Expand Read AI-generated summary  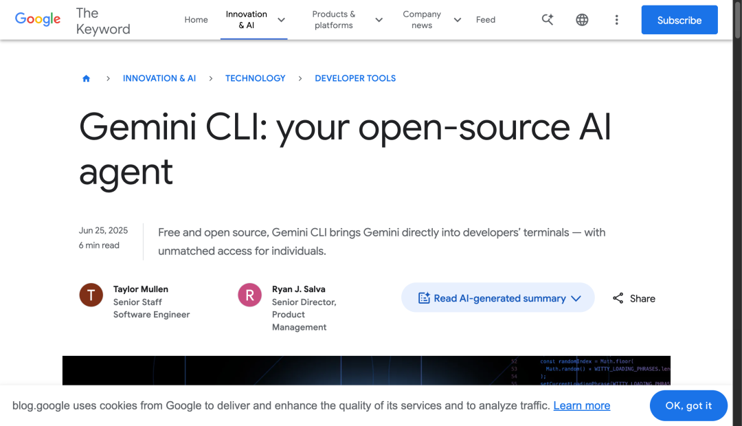[498, 298]
